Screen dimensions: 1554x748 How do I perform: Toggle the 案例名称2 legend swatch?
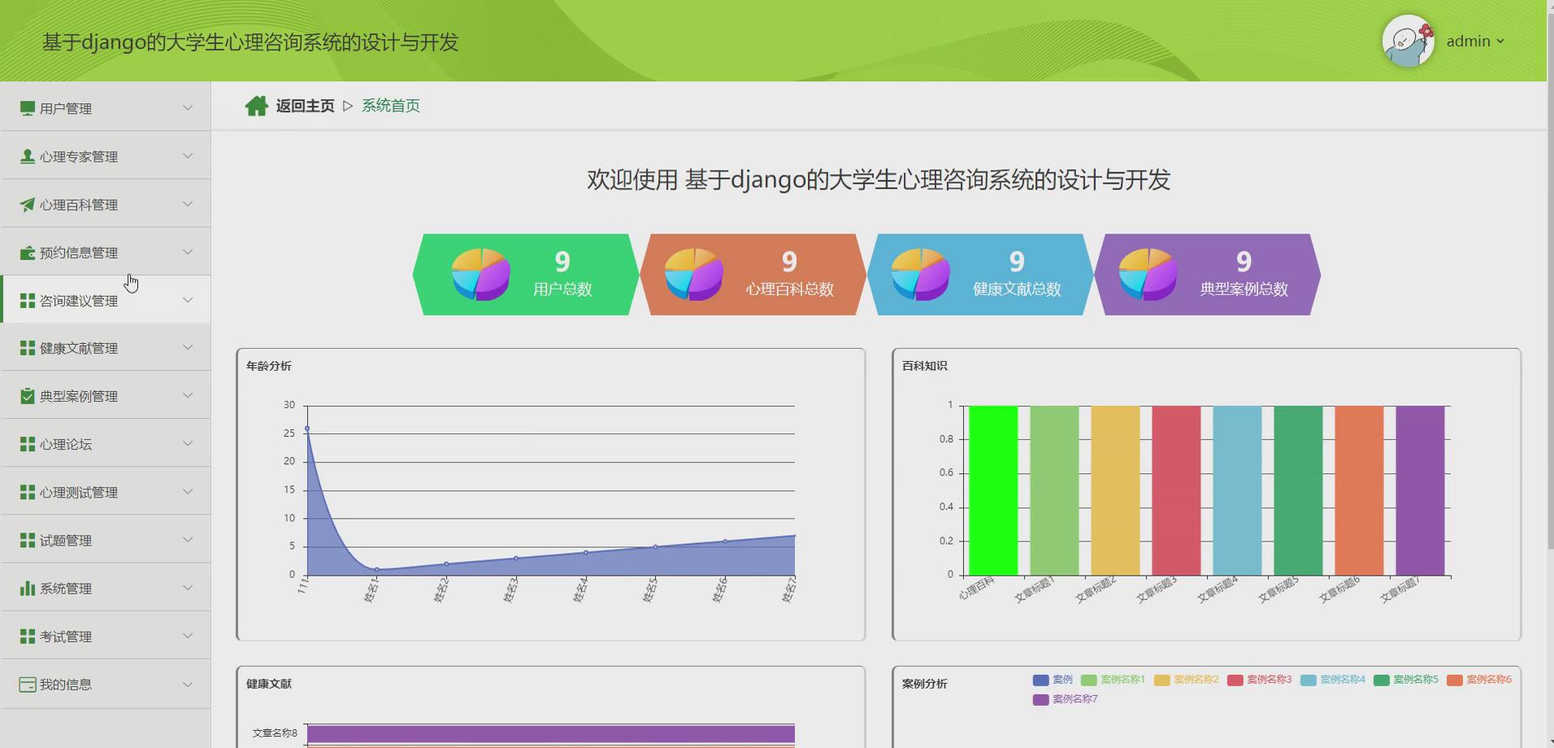point(1162,680)
